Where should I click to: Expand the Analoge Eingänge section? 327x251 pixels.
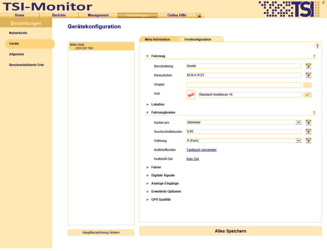tap(147, 183)
